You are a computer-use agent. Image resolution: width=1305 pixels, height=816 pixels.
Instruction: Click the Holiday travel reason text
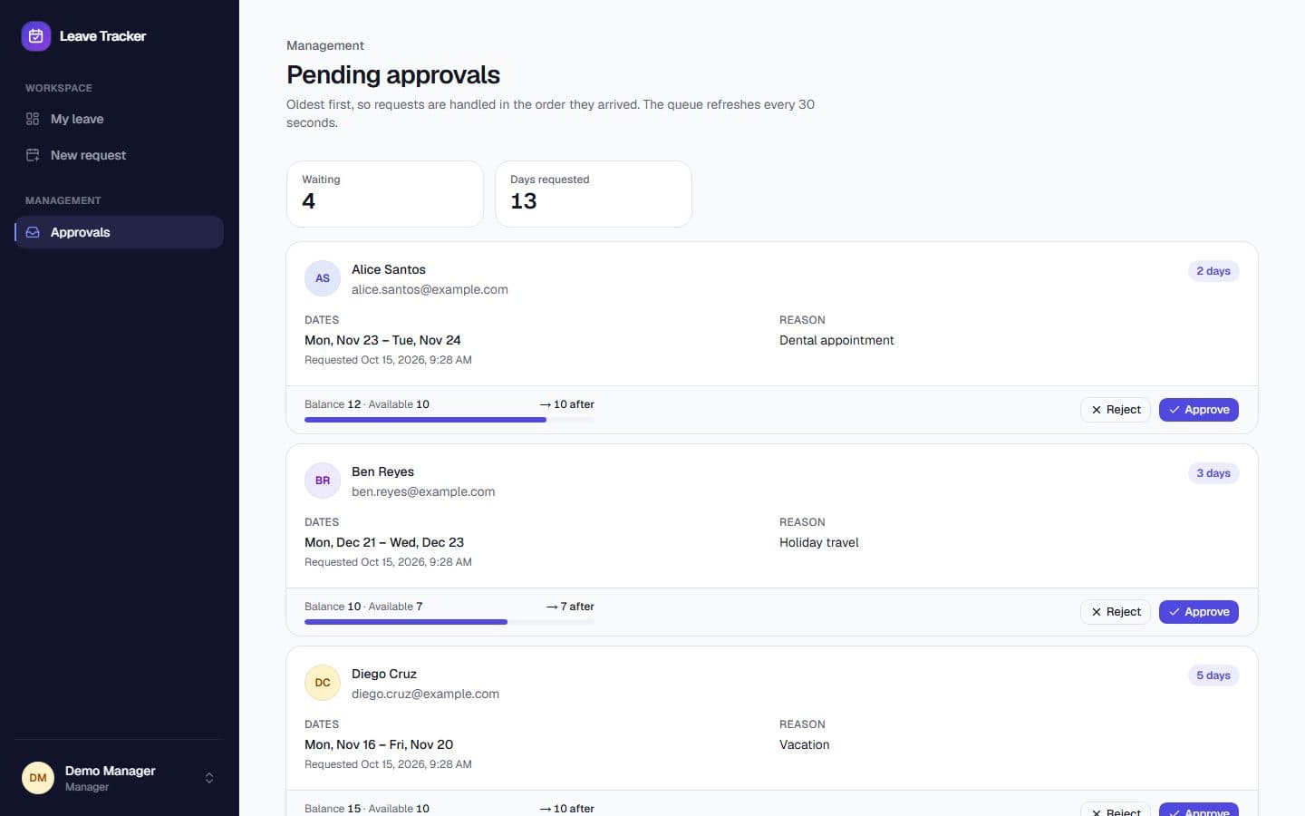click(819, 542)
